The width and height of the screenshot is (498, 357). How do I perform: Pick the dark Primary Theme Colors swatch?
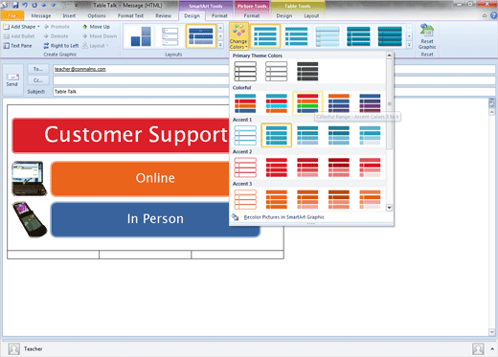(x=307, y=71)
